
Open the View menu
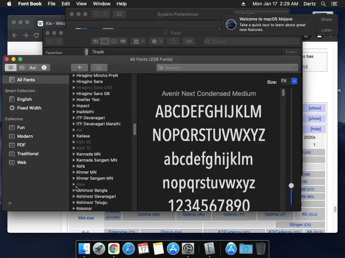tap(82, 4)
